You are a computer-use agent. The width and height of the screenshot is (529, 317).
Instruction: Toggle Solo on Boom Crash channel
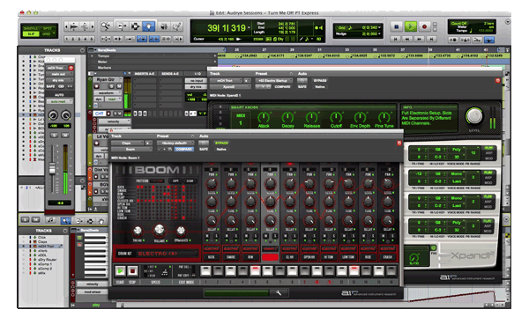click(x=391, y=237)
